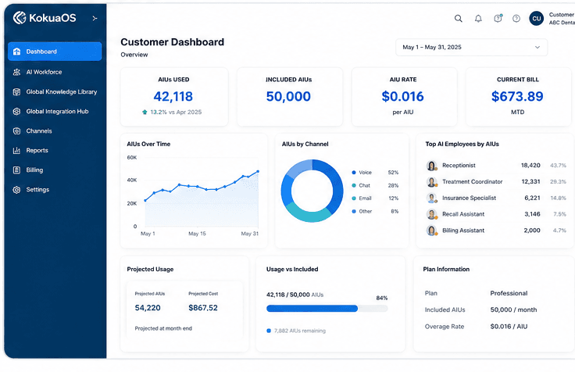Click the Customer Dashboard heading
Screen dimensions: 575x372
[173, 42]
